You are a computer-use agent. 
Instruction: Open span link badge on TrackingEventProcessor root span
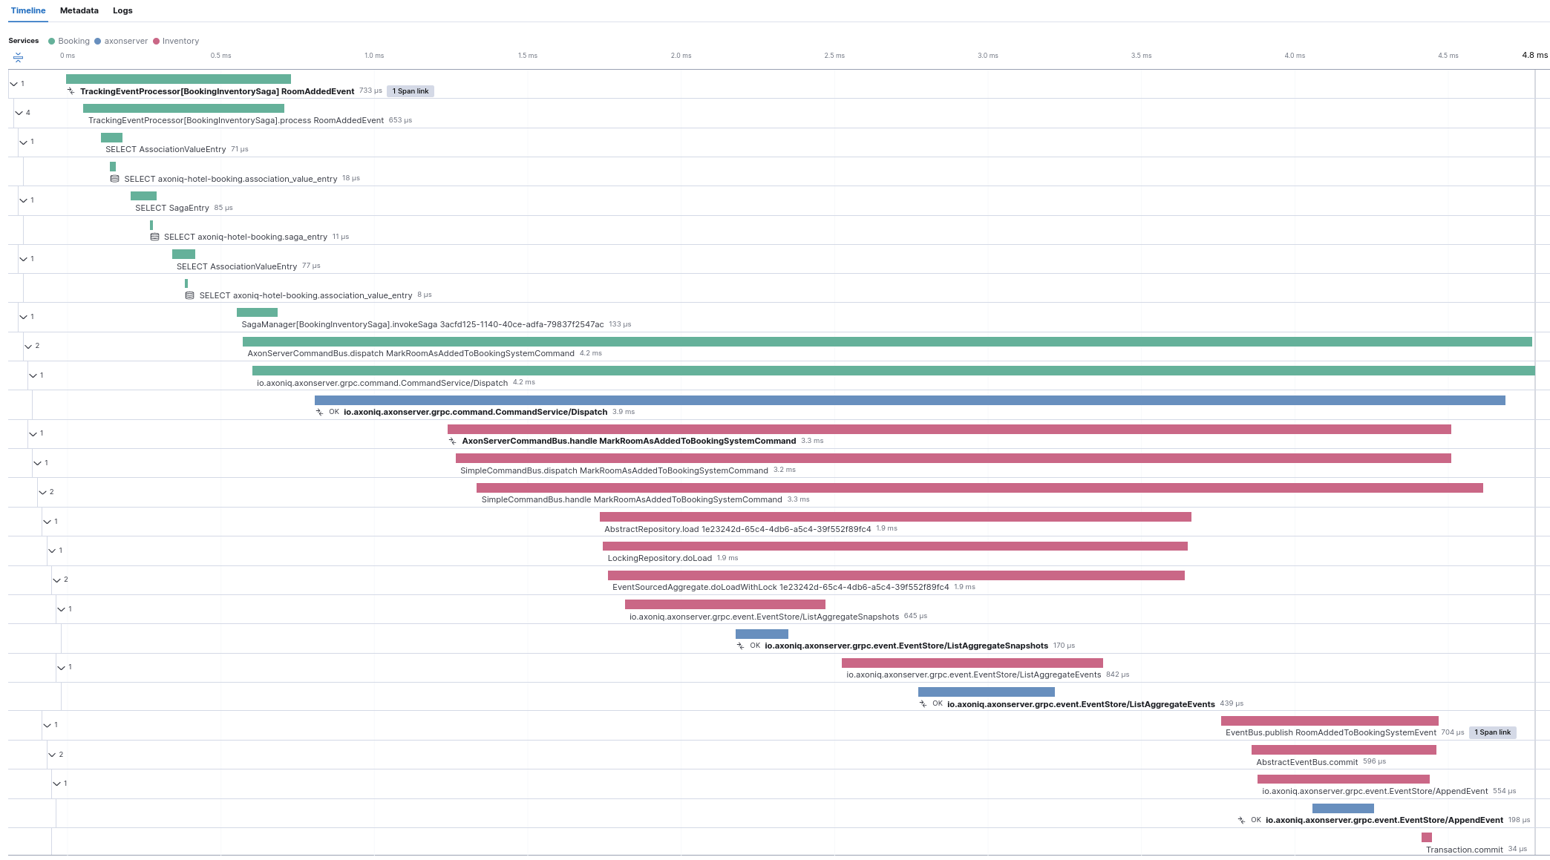pyautogui.click(x=410, y=91)
